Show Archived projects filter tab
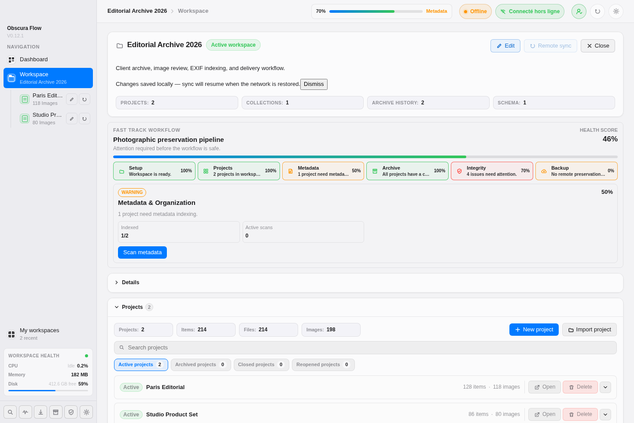 [201, 365]
